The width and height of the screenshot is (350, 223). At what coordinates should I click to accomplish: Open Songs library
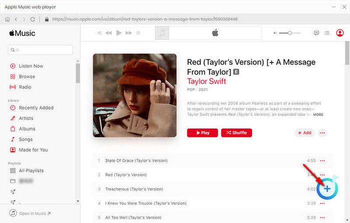[x=21, y=139]
